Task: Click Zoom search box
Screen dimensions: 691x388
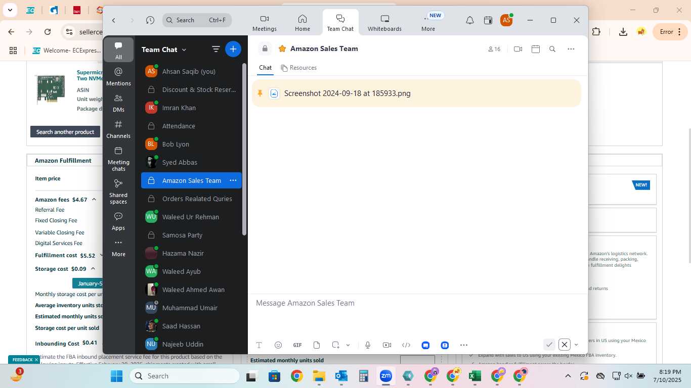Action: pyautogui.click(x=197, y=20)
